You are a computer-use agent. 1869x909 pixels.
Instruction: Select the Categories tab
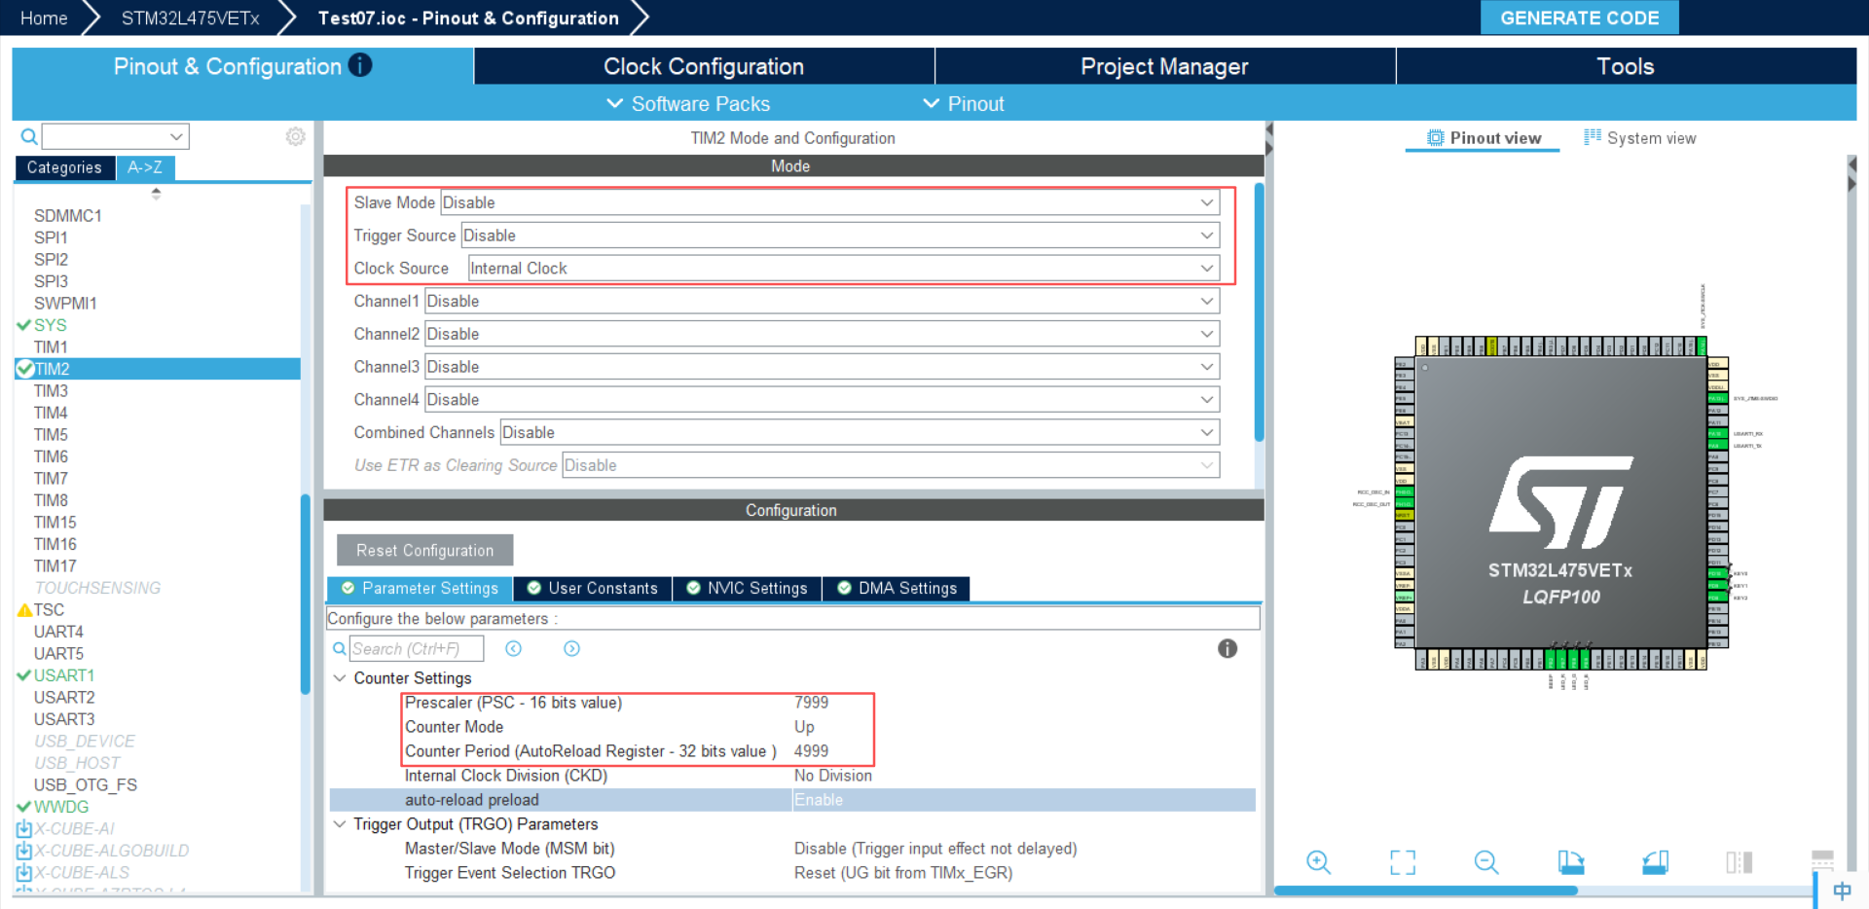[64, 167]
